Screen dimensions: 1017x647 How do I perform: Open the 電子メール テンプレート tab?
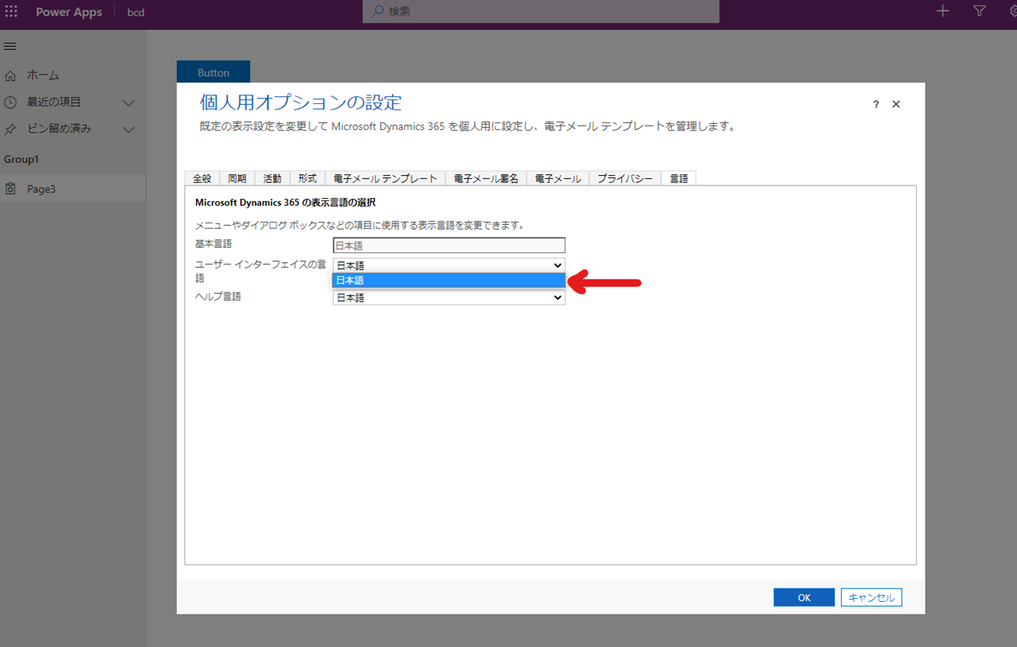pos(385,178)
